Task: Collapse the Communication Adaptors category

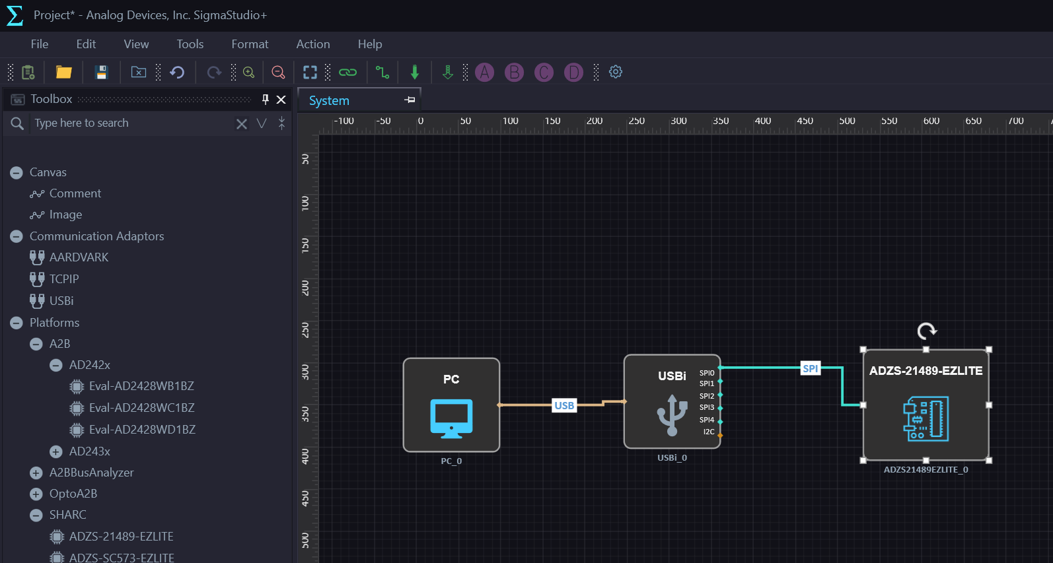Action: [x=17, y=237]
